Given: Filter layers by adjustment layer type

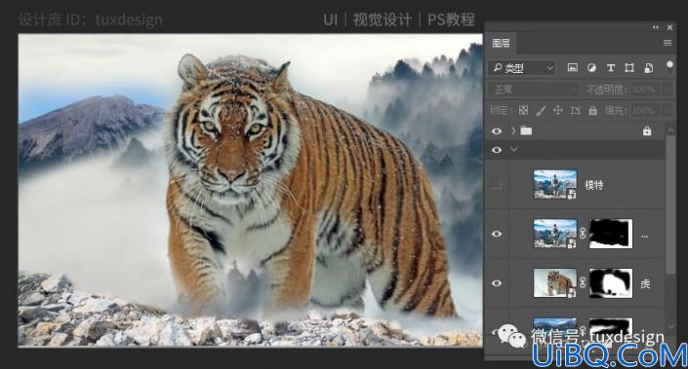Looking at the screenshot, I should (x=591, y=68).
